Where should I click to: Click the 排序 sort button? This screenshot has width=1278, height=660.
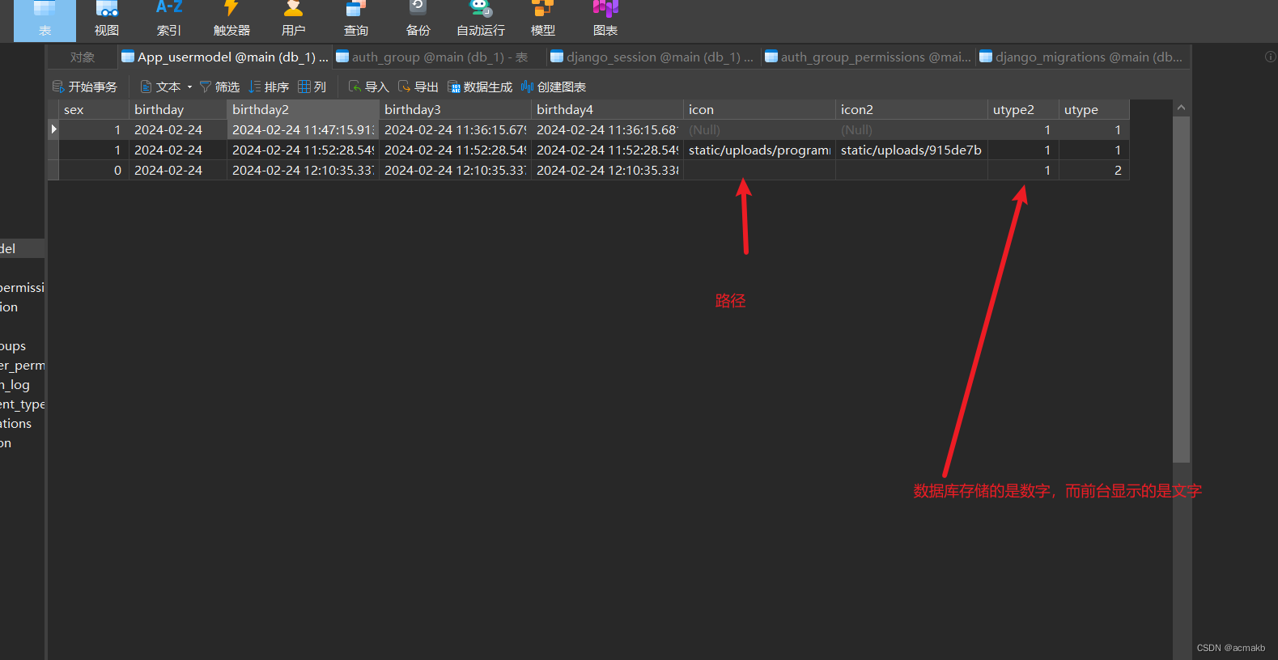pyautogui.click(x=269, y=87)
